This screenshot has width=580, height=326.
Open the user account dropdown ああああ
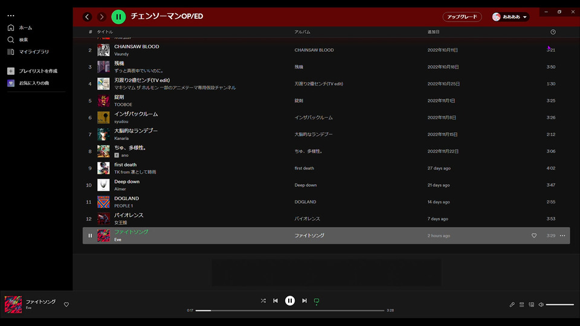511,17
